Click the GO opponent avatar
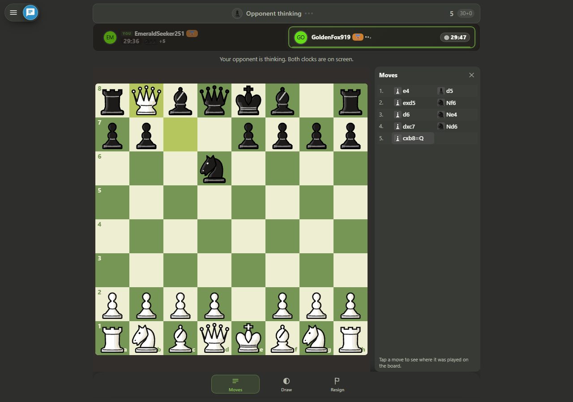The width and height of the screenshot is (573, 402). [301, 38]
